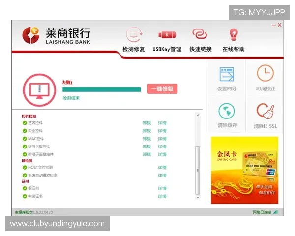This screenshot has width=295, height=236.
Task: Click the detection list scrollbar thumb
Action: (198, 170)
